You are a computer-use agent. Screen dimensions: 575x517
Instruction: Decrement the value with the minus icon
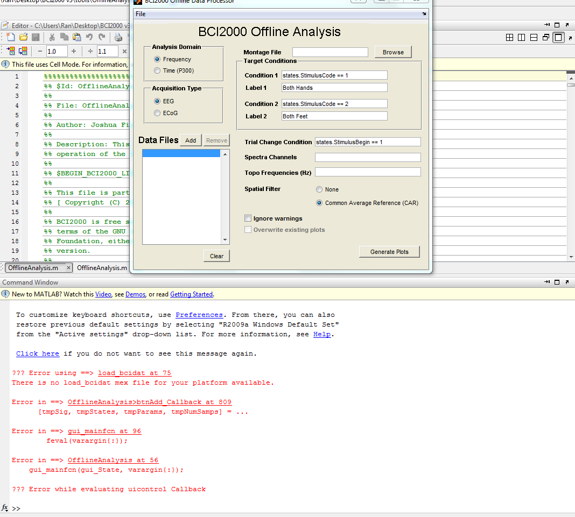(40, 51)
